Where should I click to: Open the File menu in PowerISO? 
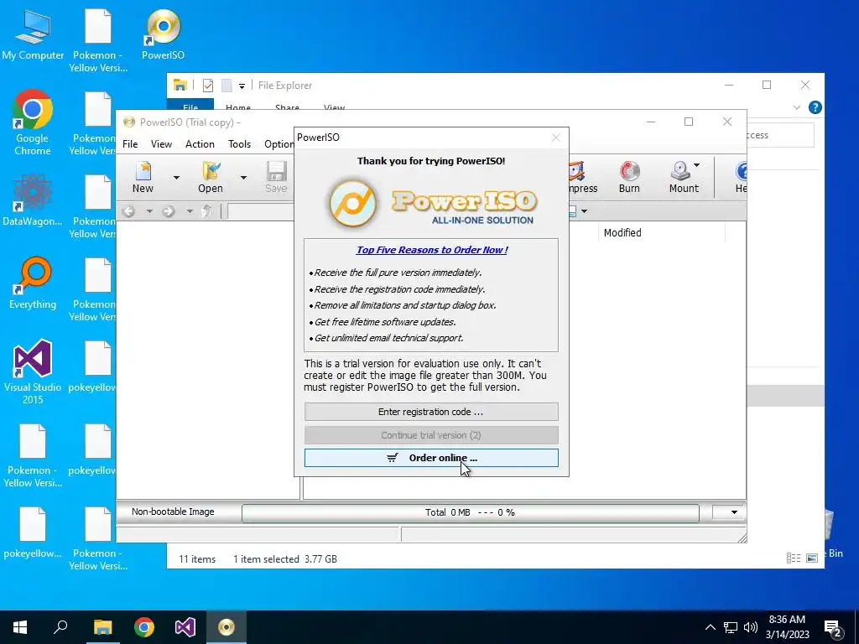[130, 144]
